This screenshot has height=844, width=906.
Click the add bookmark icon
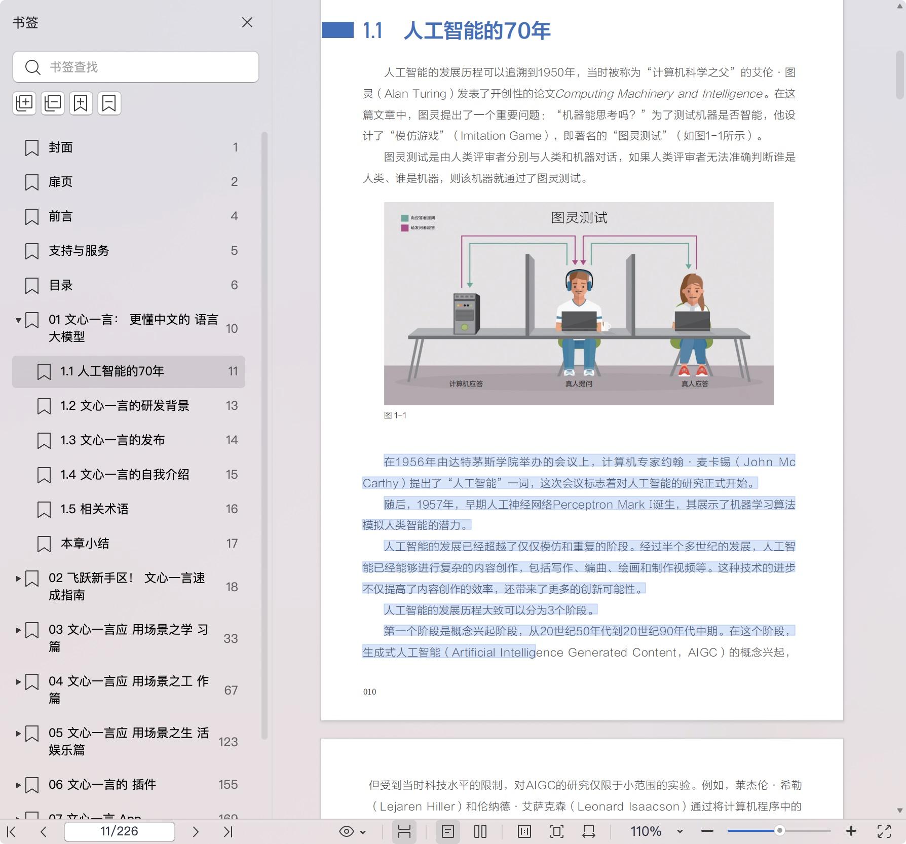tap(81, 103)
